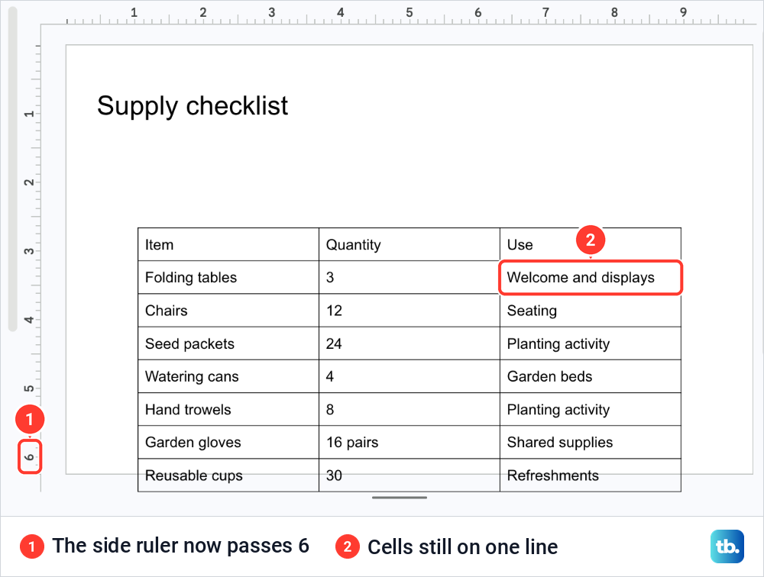This screenshot has height=577, width=764.
Task: Click the Garden gloves cell
Action: (x=228, y=442)
